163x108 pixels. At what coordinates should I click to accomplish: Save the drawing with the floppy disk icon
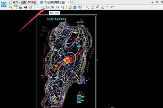coord(21,7)
